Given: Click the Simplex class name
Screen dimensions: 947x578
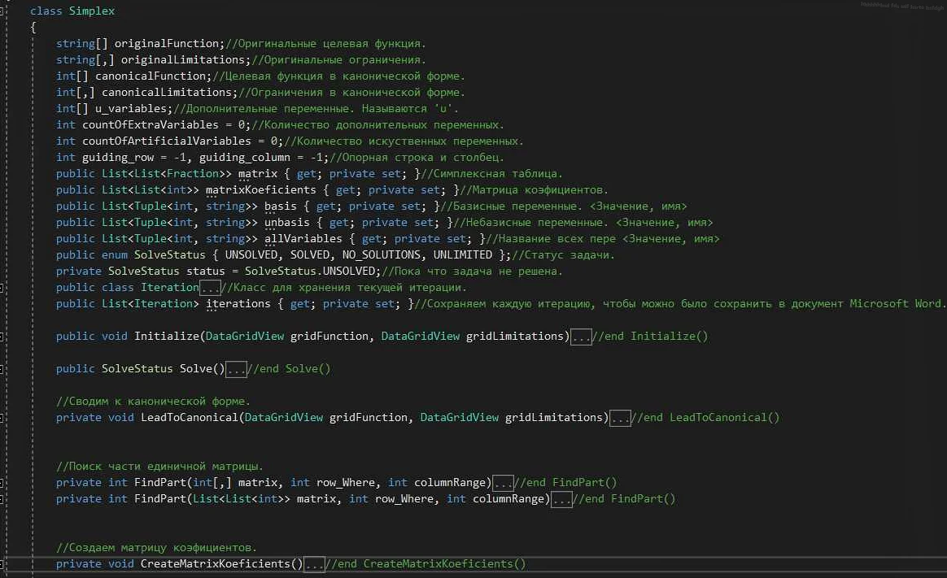Looking at the screenshot, I should 92,11.
